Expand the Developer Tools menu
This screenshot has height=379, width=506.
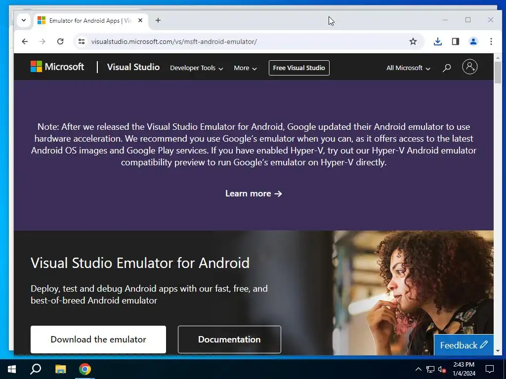click(x=197, y=68)
